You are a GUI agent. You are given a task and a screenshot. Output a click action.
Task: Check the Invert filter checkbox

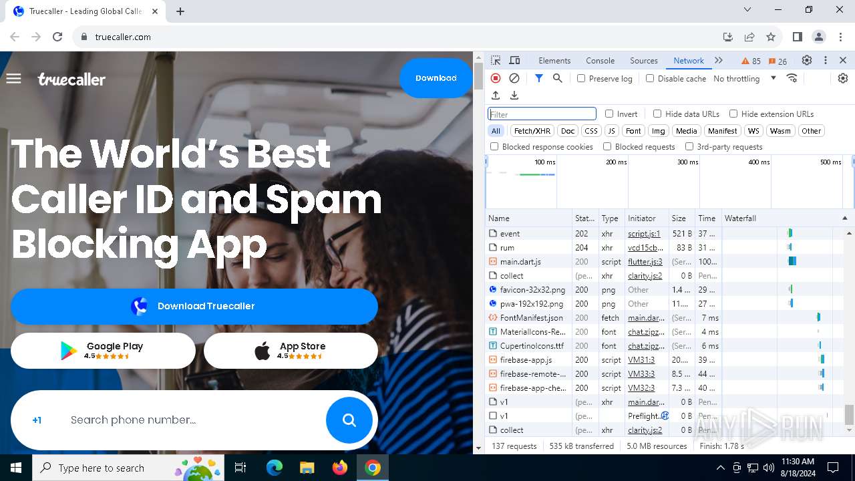[x=609, y=114]
